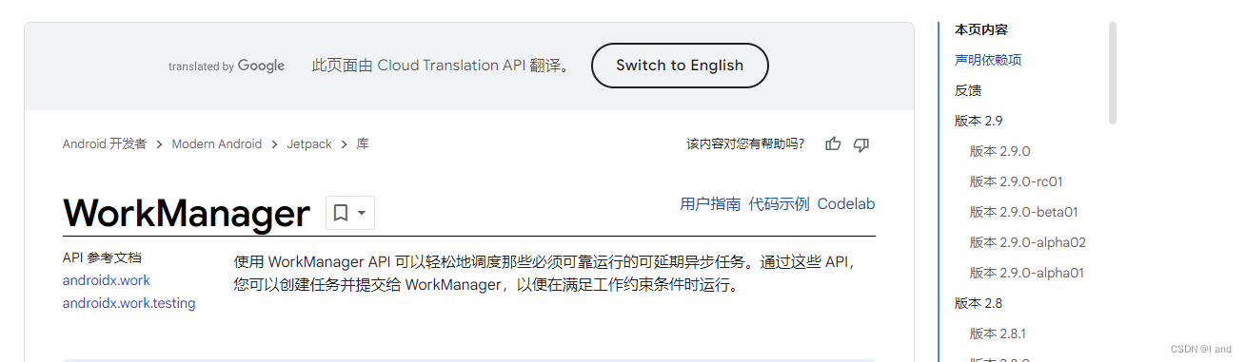Jump to 反馈 section in contents
The height and width of the screenshot is (362, 1246).
[968, 90]
